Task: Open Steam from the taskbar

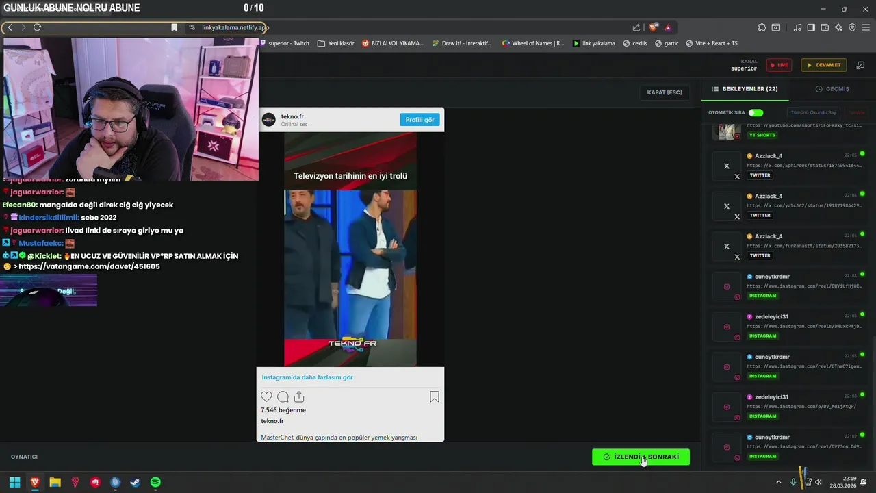Action: point(136,482)
